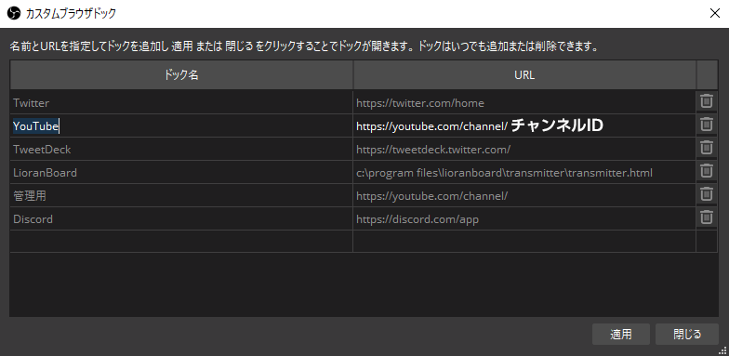Click the OBS logo in the title bar
This screenshot has height=356, width=729.
click(x=14, y=13)
